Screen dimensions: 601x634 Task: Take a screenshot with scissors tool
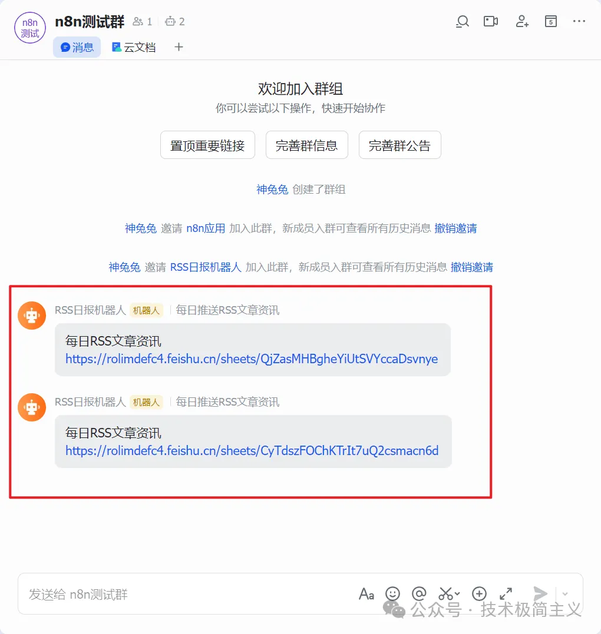[445, 594]
